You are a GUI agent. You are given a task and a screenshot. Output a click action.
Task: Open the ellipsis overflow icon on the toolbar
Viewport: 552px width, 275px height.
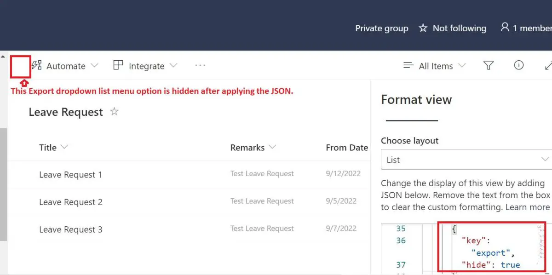(x=200, y=66)
